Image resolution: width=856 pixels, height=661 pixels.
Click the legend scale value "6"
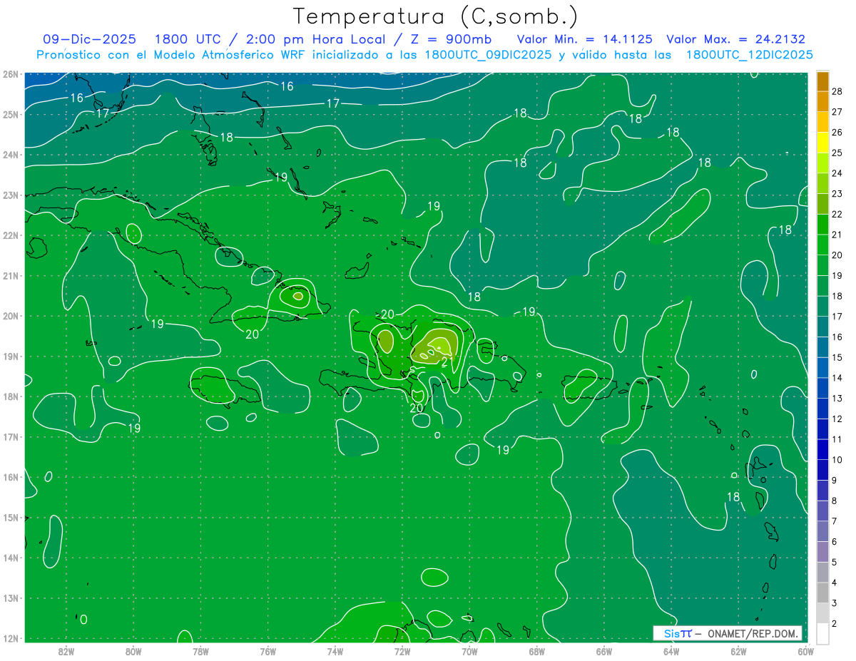pyautogui.click(x=835, y=542)
